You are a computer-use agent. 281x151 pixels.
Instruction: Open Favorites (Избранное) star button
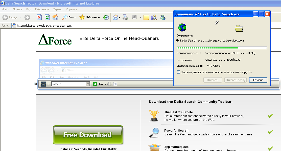tap(89, 17)
